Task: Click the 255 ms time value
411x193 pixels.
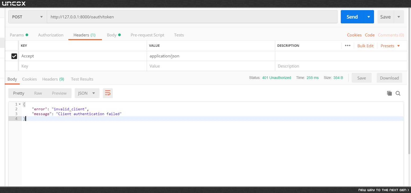Action: click(312, 78)
